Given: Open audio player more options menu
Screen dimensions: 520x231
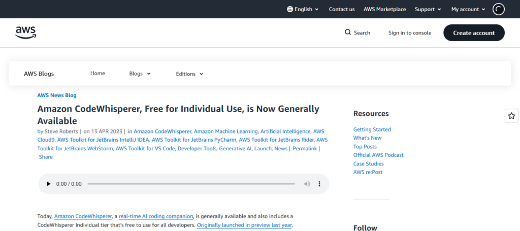Looking at the screenshot, I should (319, 184).
